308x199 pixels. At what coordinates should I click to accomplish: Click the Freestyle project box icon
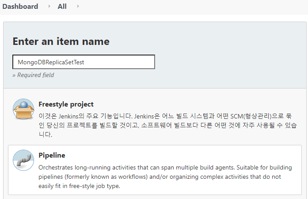(23, 109)
